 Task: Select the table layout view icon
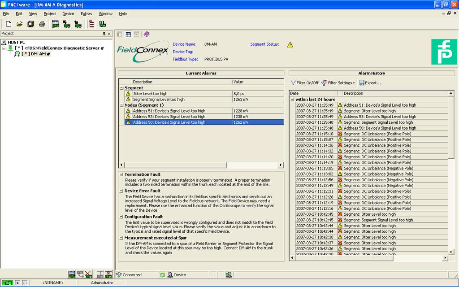point(128,34)
